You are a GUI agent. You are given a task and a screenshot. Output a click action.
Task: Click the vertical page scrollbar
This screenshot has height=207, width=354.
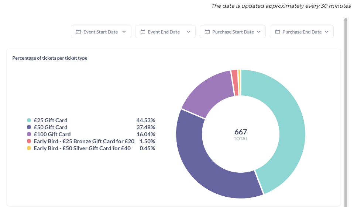point(346,112)
